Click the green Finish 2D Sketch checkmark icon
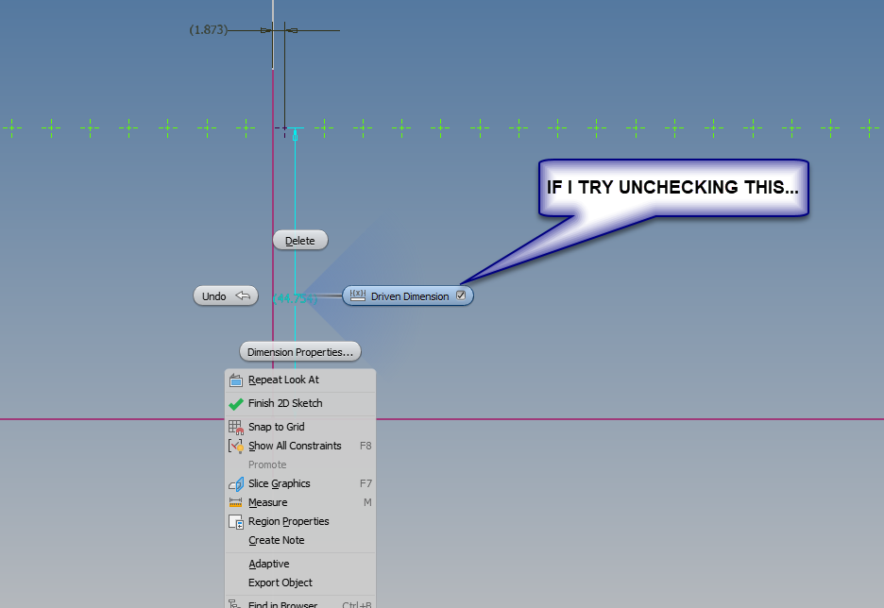Viewport: 884px width, 608px height. (234, 403)
